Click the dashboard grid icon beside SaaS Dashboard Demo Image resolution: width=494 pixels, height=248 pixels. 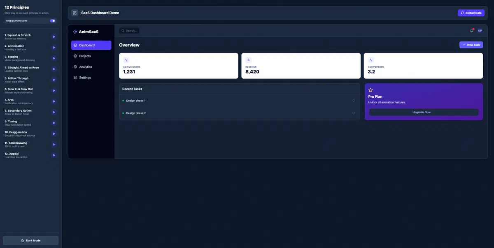tap(75, 13)
